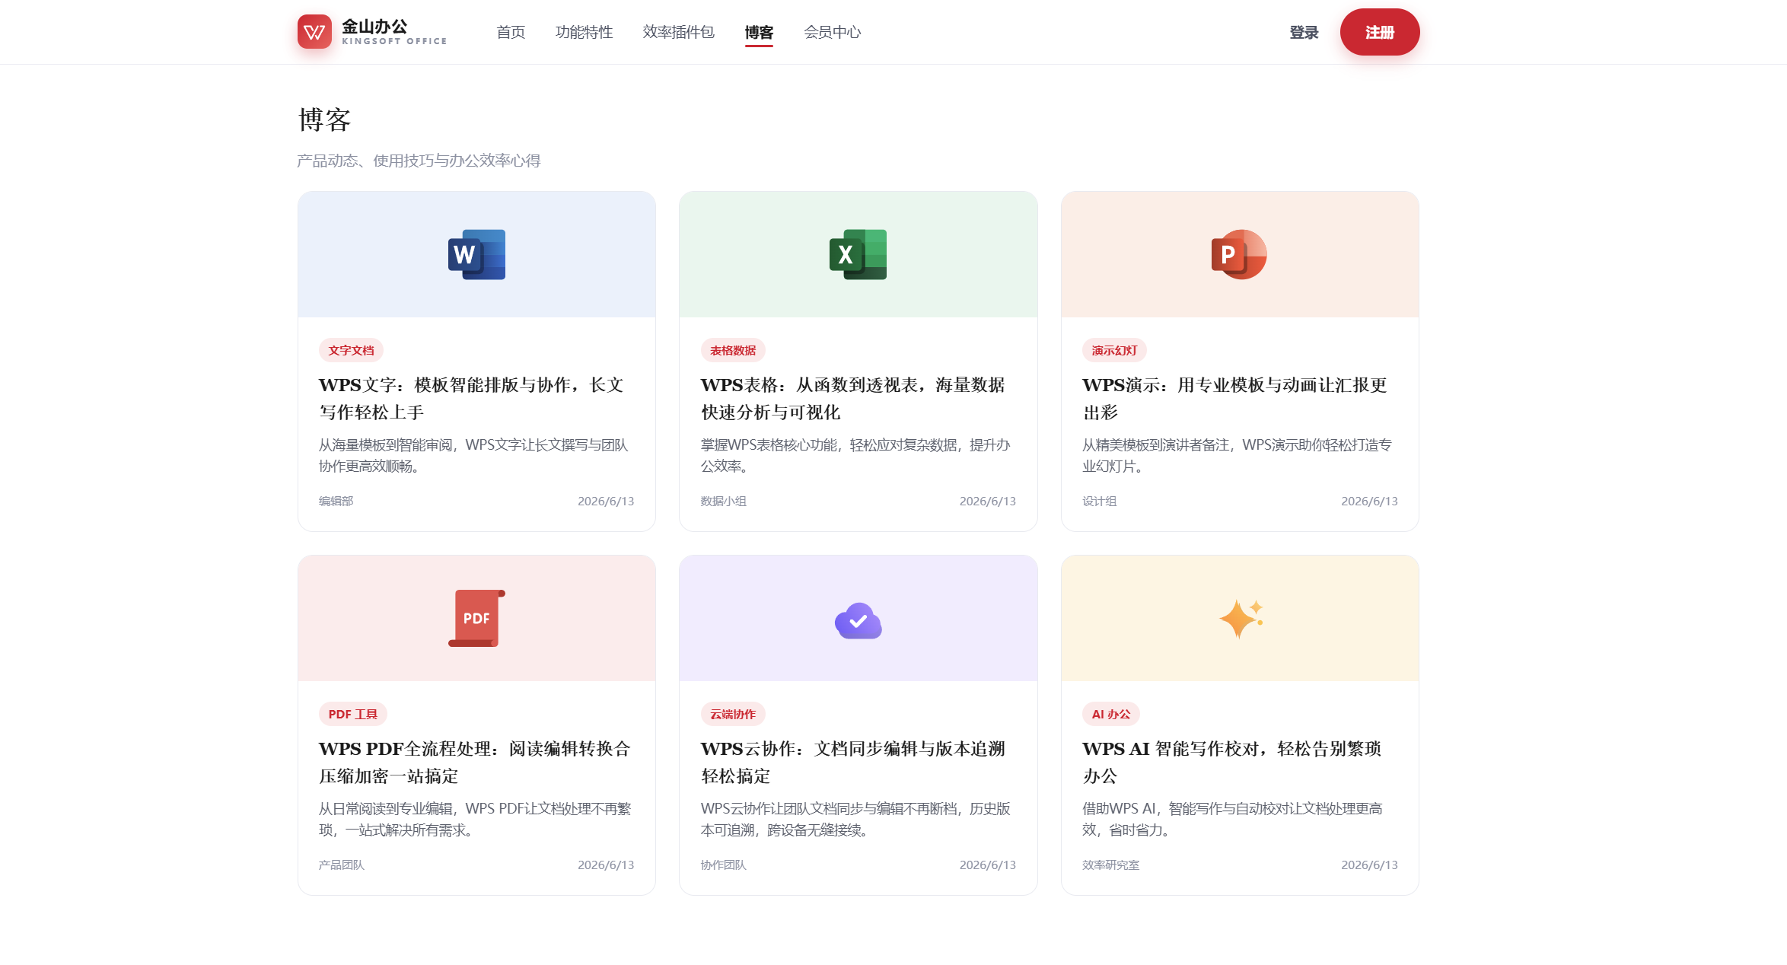Viewport: 1787px width, 965px height.
Task: Click the AI 办公 category tag
Action: coord(1111,714)
